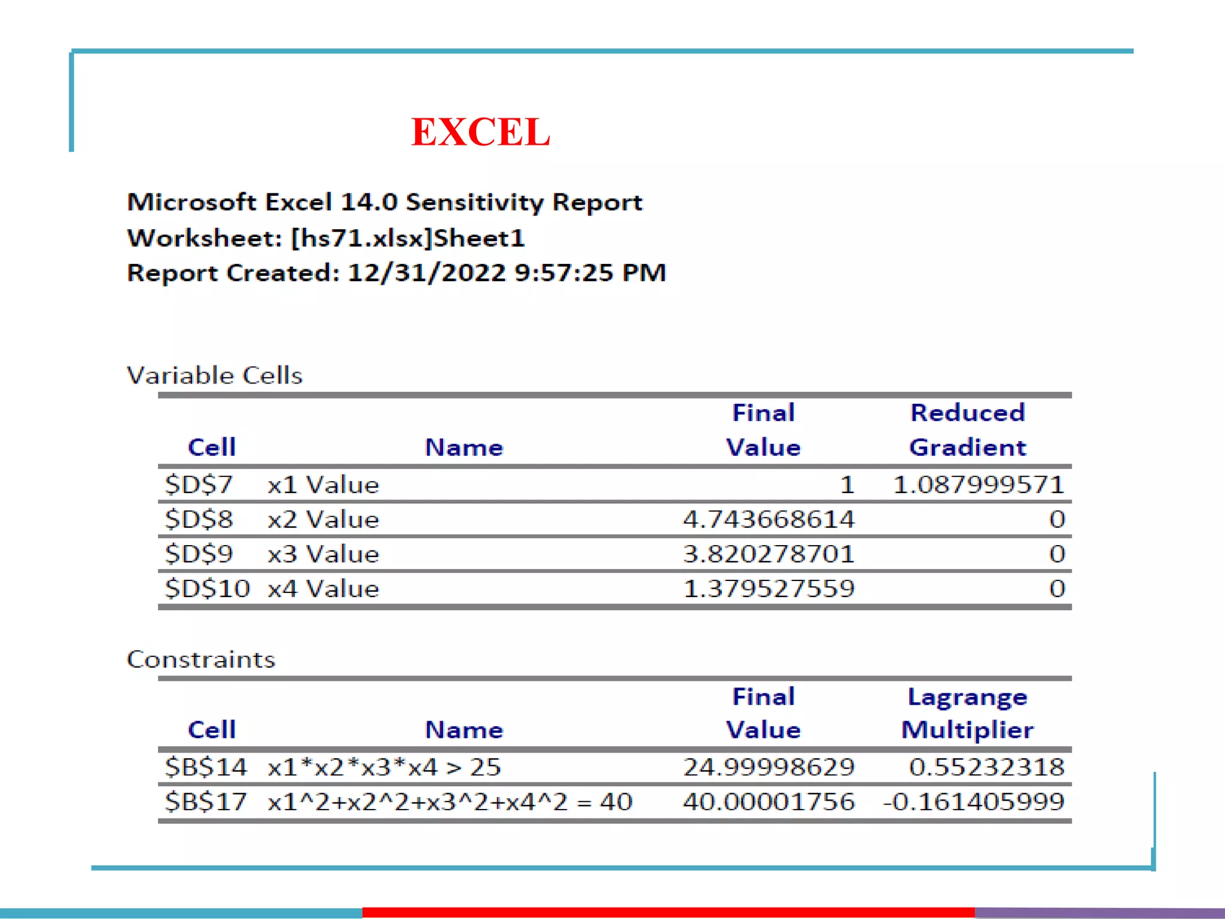Click the $B$17 constraint cell reference
This screenshot has width=1225, height=919.
click(206, 802)
